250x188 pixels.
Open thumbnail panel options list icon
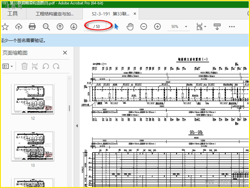(x=6, y=66)
